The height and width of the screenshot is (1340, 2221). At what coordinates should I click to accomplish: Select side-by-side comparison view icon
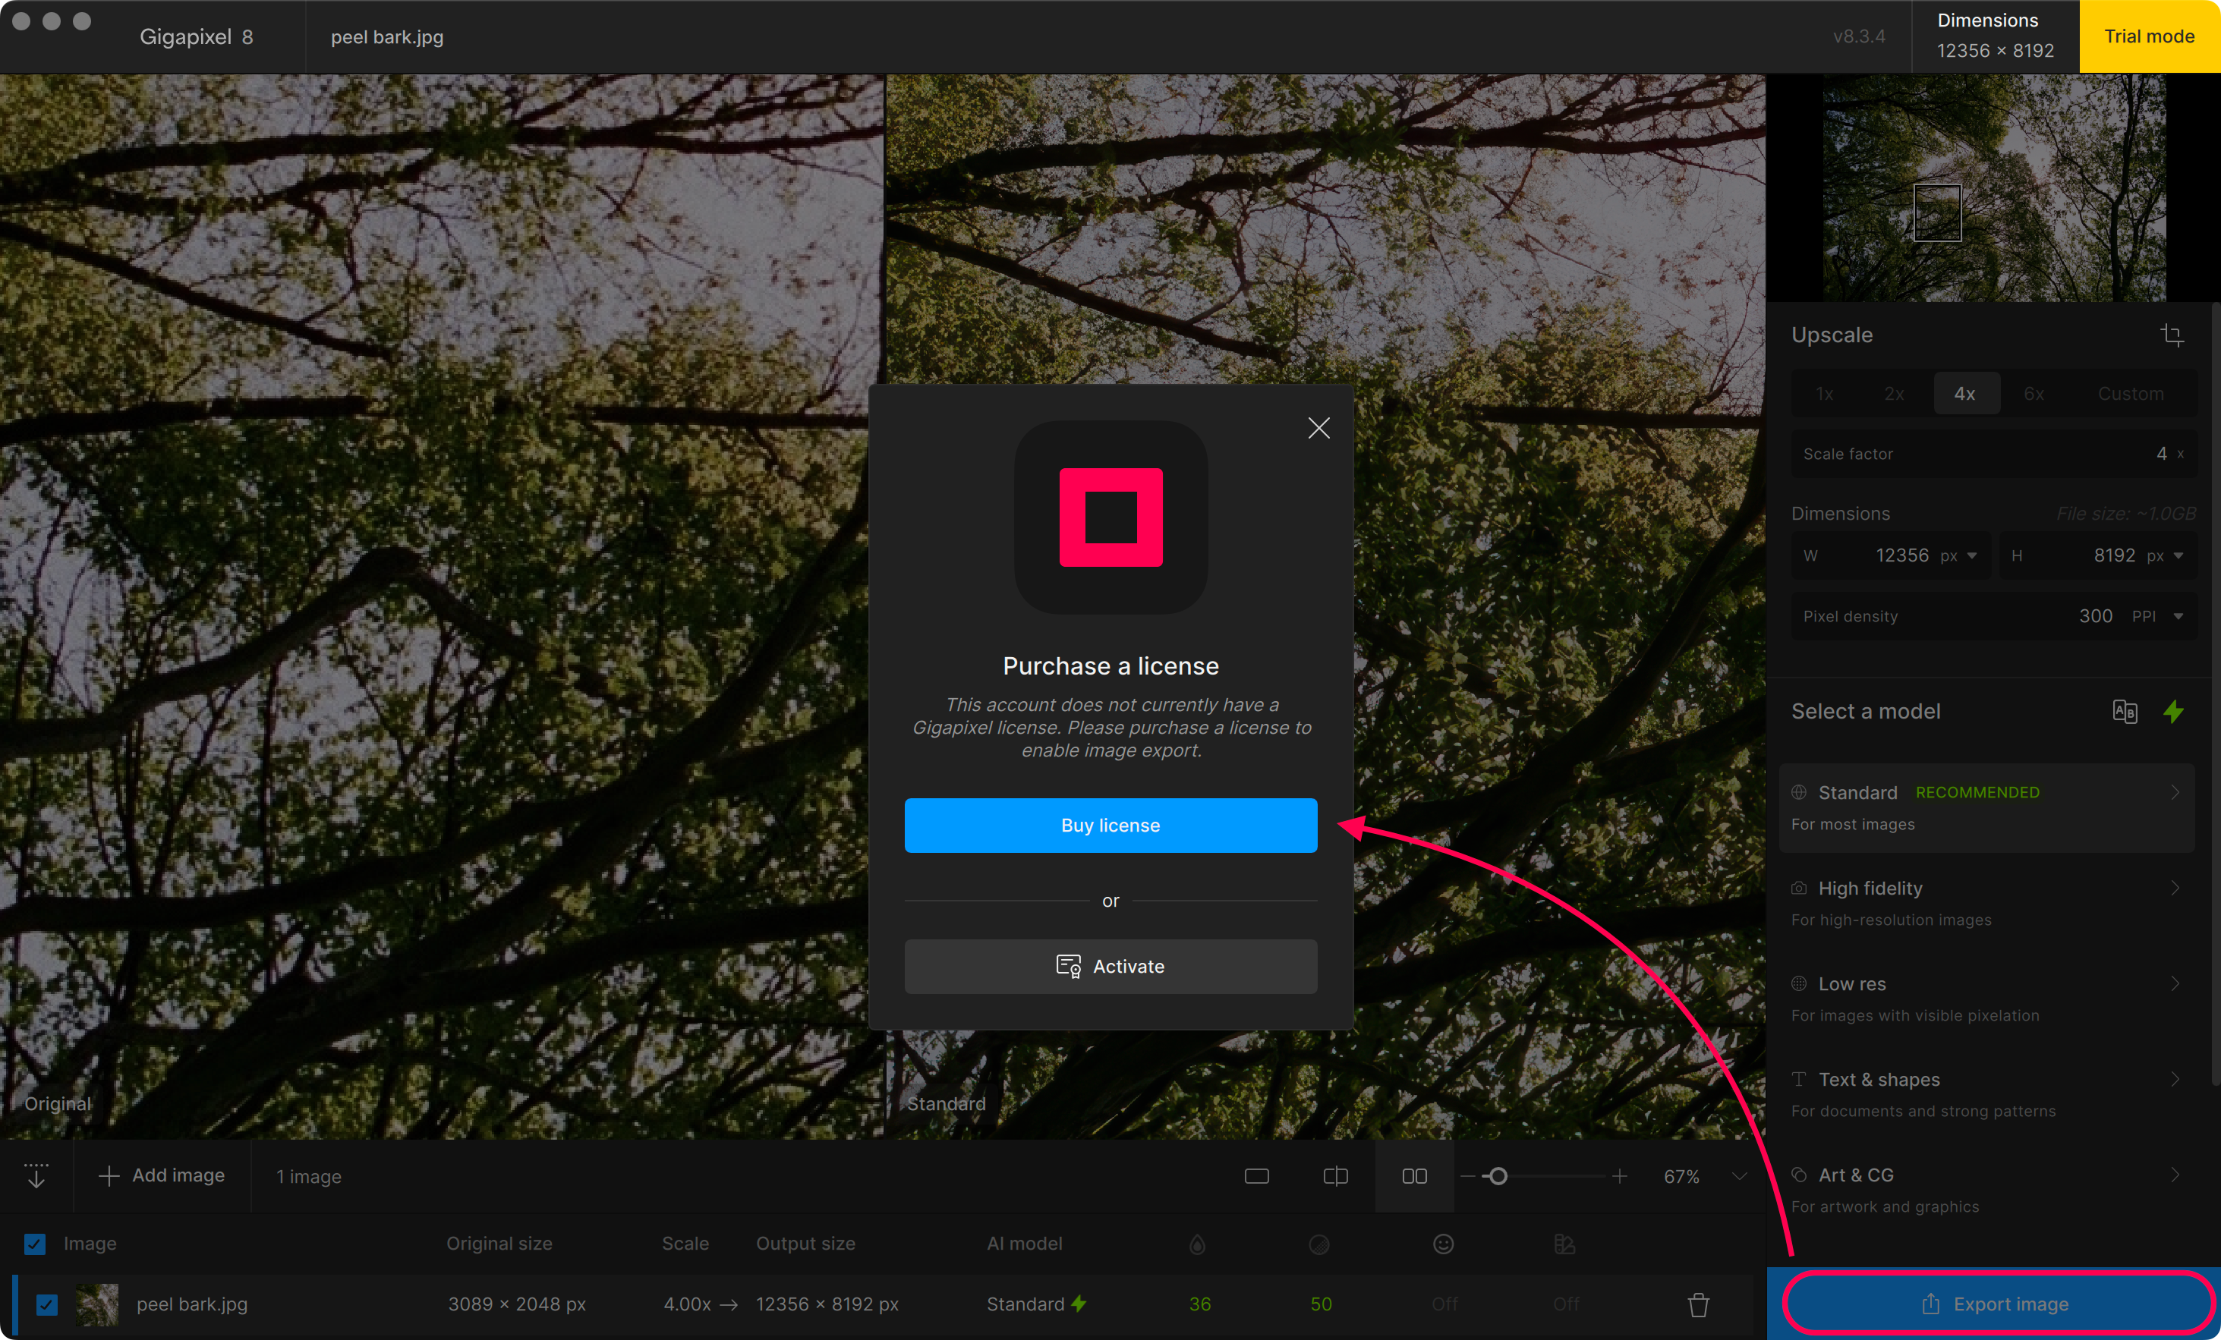click(x=1414, y=1176)
